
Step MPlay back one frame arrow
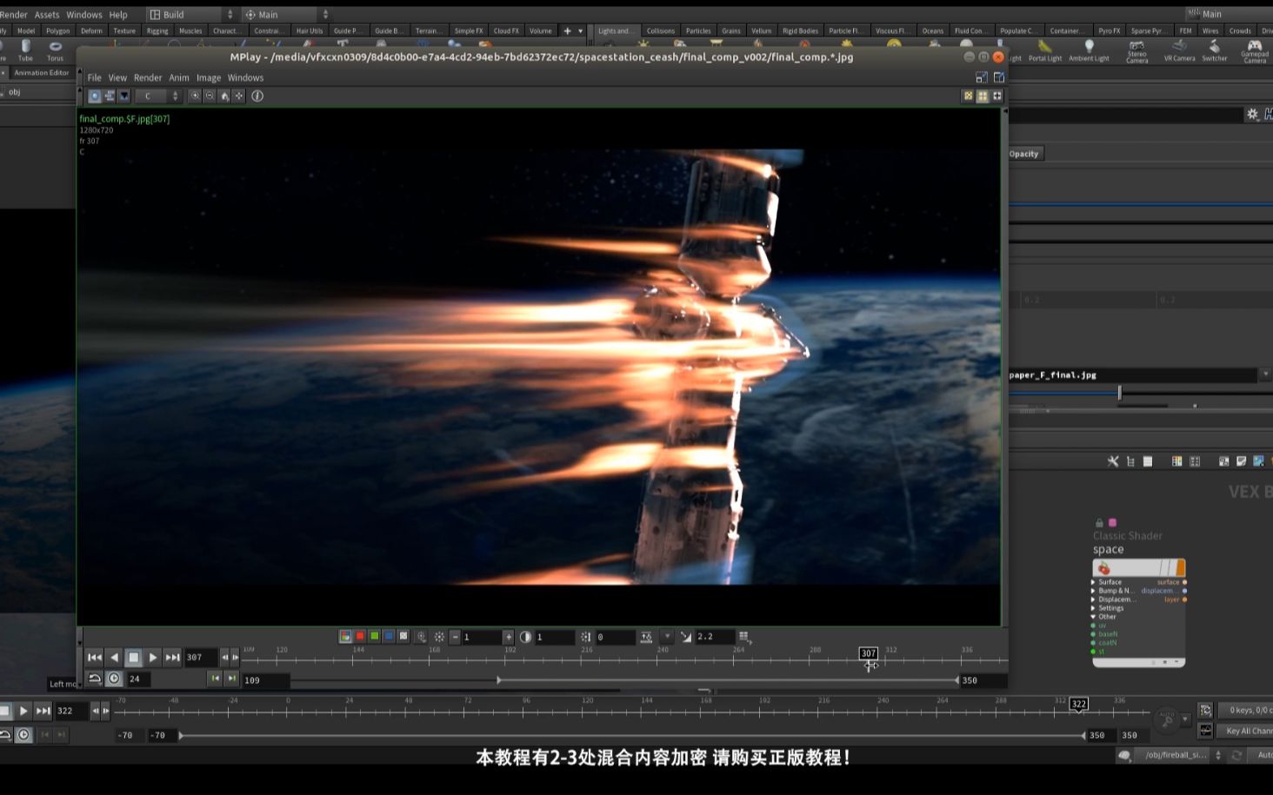point(225,658)
